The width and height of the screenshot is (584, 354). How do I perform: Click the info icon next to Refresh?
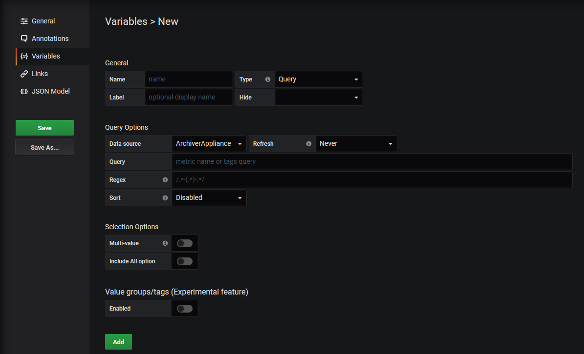pyautogui.click(x=308, y=143)
